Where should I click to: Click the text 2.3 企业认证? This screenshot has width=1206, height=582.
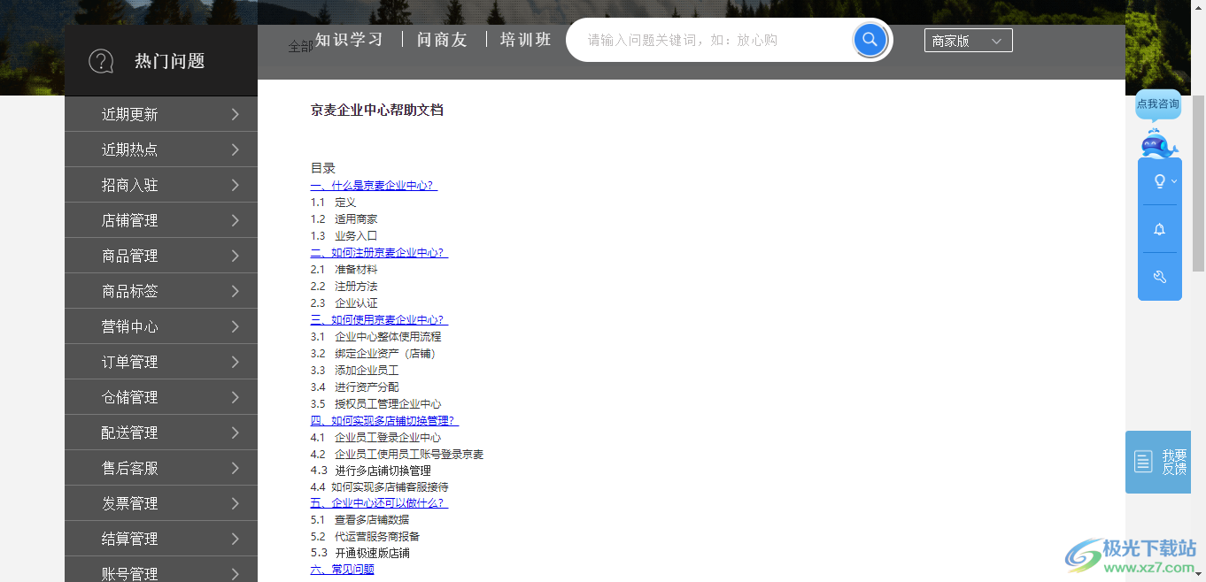[x=344, y=303]
